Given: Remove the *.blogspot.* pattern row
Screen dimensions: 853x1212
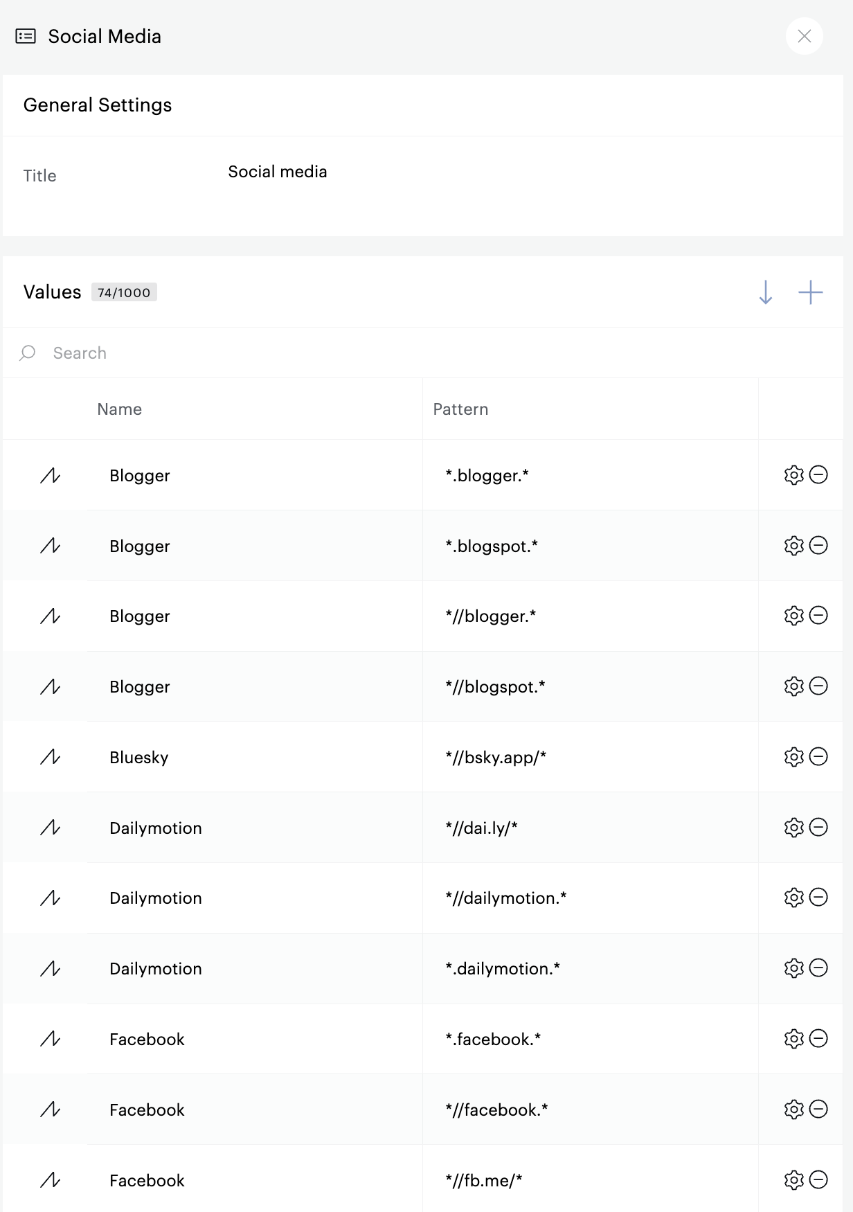Looking at the screenshot, I should point(818,546).
